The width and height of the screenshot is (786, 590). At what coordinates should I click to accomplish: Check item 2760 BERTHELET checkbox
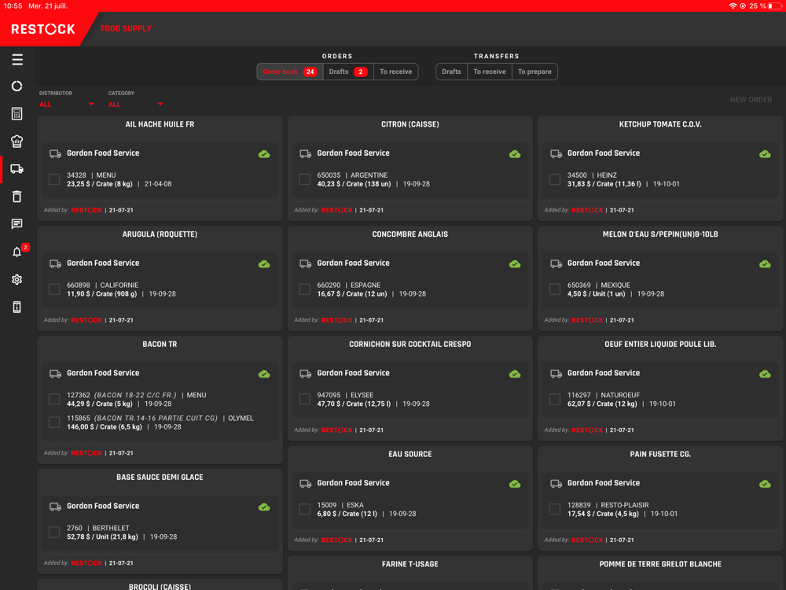pos(54,532)
